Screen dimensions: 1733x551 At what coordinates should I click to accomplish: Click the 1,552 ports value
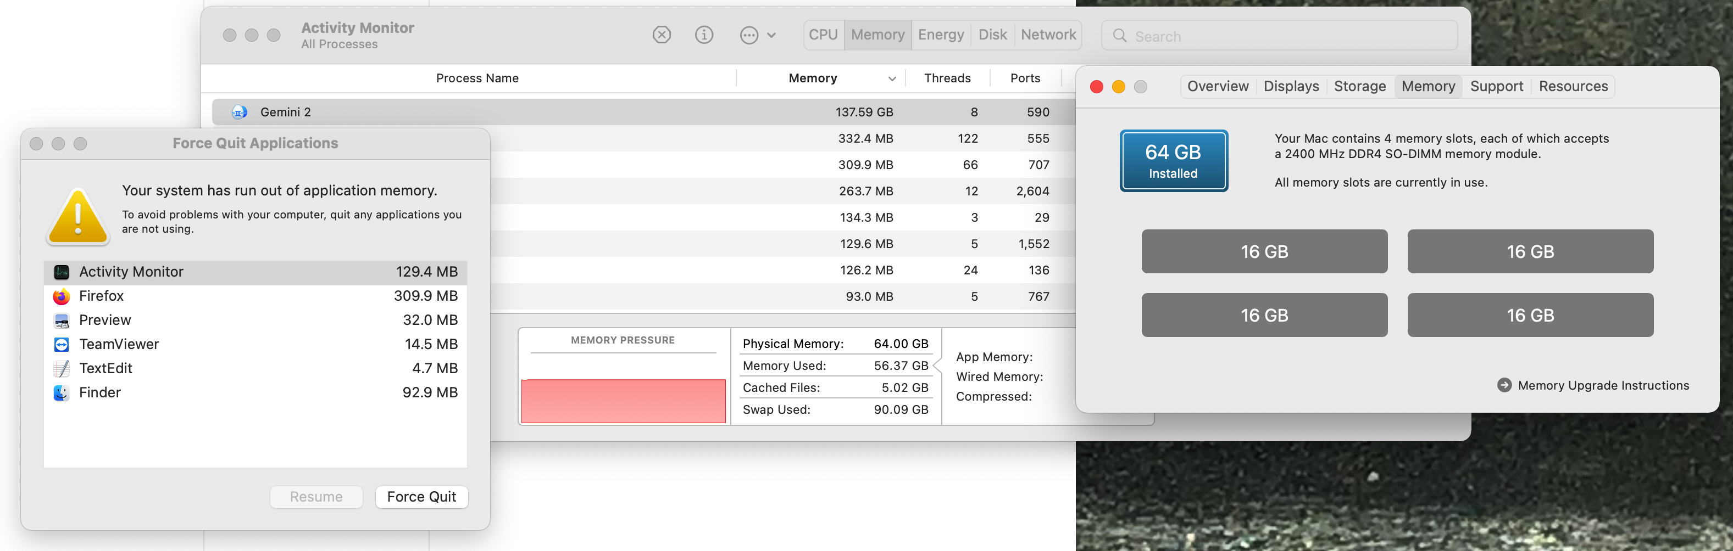tap(1034, 244)
